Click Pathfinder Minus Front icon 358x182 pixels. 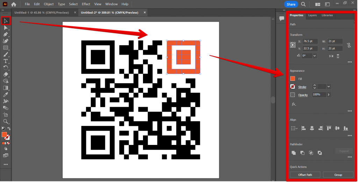tap(302, 153)
